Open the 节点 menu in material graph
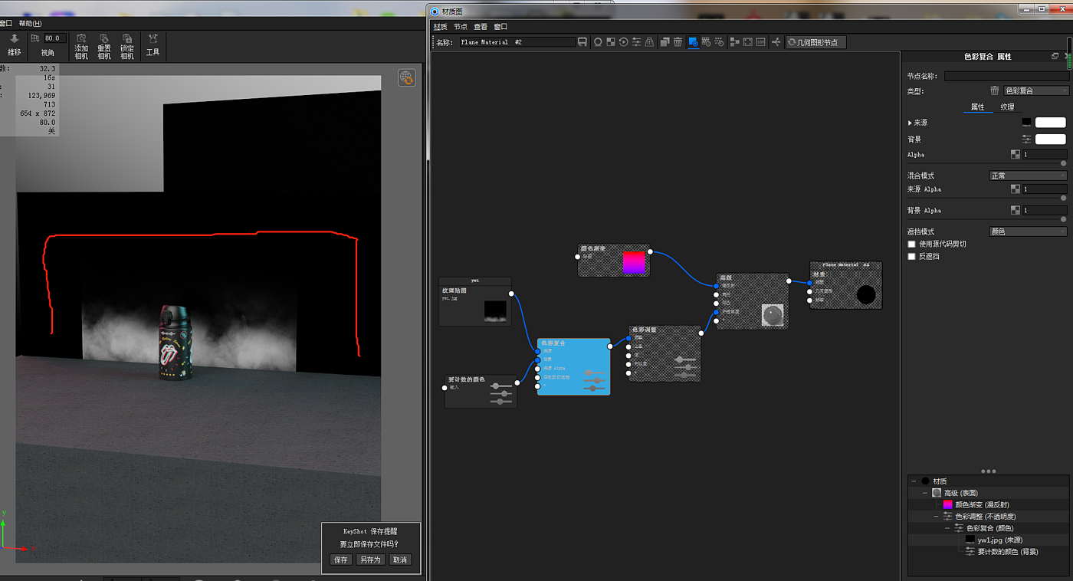1073x581 pixels. tap(460, 27)
